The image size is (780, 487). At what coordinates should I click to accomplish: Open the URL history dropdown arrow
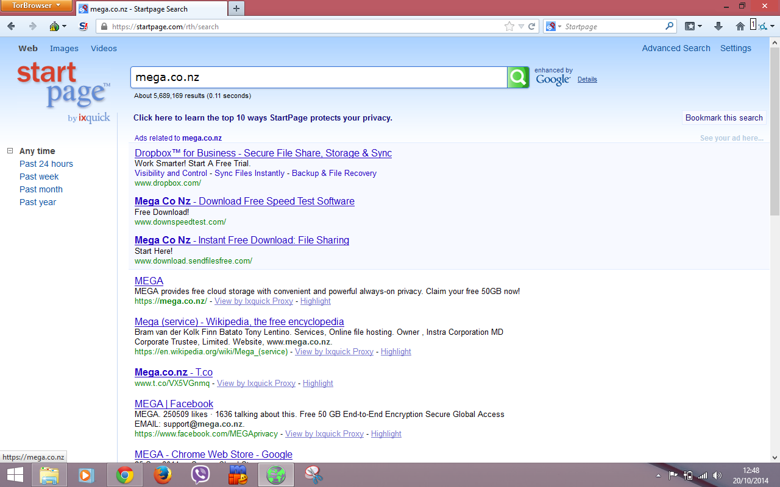521,26
